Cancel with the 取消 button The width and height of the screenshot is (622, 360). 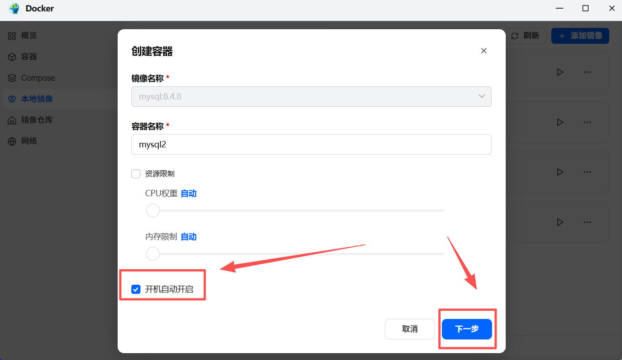point(410,329)
